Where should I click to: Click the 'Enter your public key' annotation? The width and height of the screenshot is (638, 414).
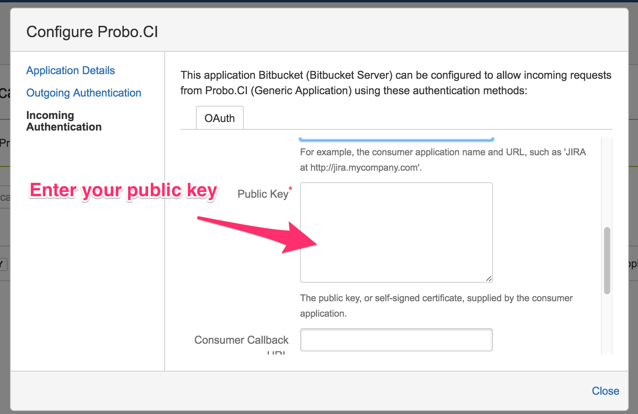pyautogui.click(x=123, y=190)
